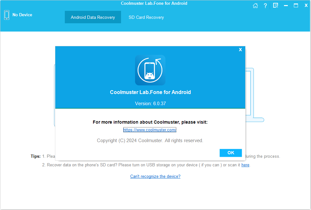Maximize the Coolmuster main window
Viewport: 311px width, 210px height.
tap(296, 5)
